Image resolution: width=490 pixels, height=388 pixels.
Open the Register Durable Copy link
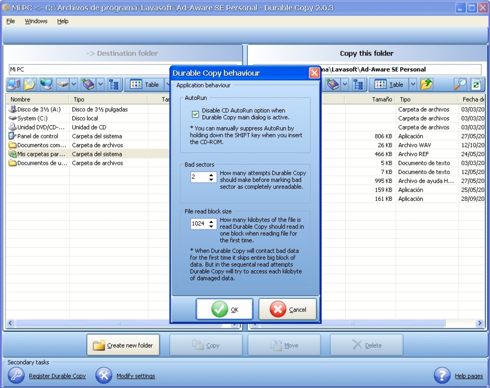tap(57, 376)
